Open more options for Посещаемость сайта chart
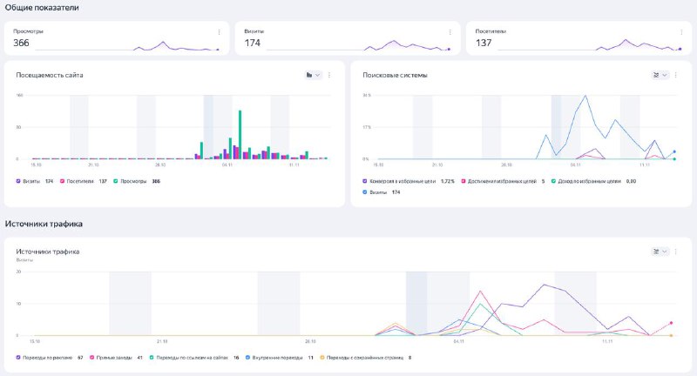This screenshot has height=376, width=697. [x=329, y=75]
